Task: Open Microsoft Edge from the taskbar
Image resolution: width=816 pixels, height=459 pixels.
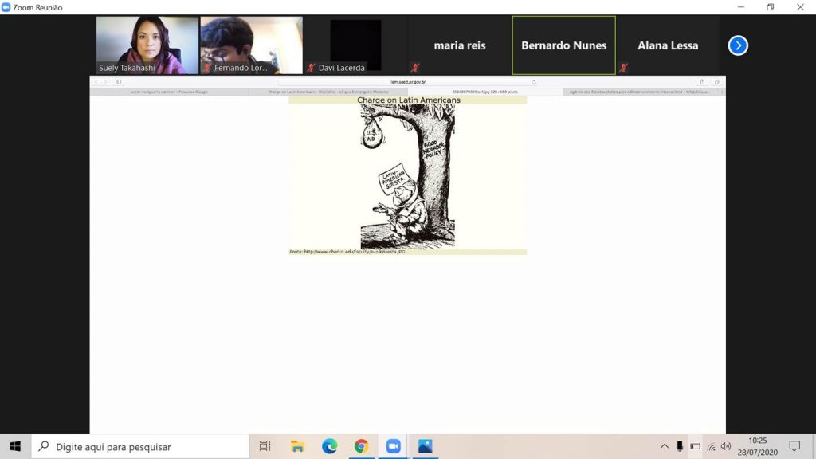Action: click(329, 446)
